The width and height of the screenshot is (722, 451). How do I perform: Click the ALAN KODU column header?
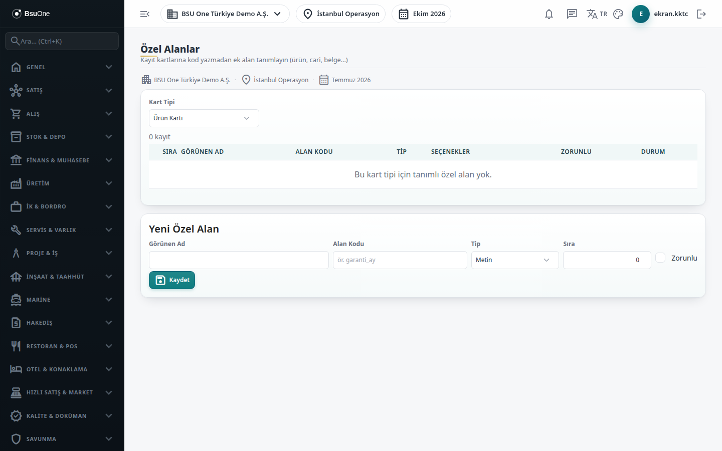(x=314, y=152)
